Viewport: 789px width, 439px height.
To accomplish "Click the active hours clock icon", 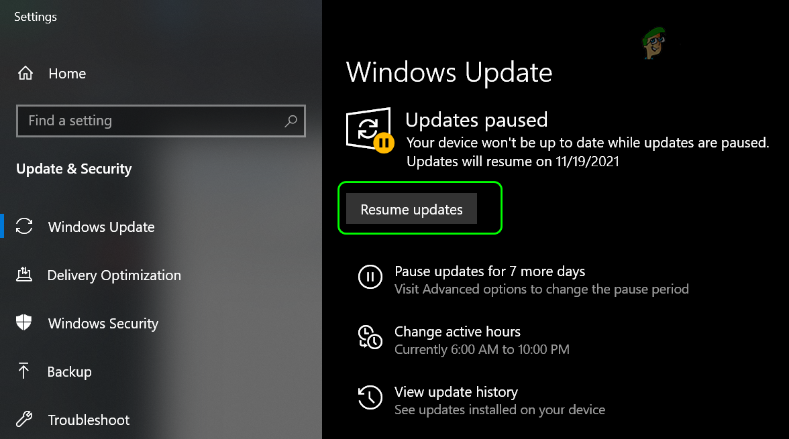I will tap(370, 337).
